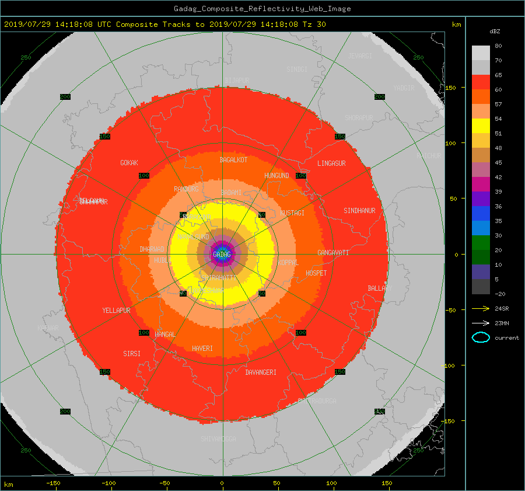Select the SIRSI city label
The width and height of the screenshot is (525, 491).
132,354
